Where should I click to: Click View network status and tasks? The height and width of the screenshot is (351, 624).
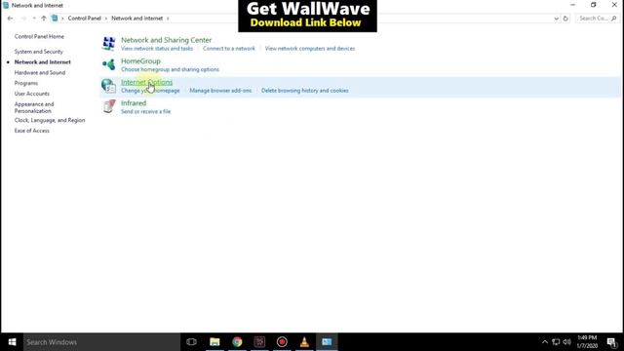pos(157,49)
